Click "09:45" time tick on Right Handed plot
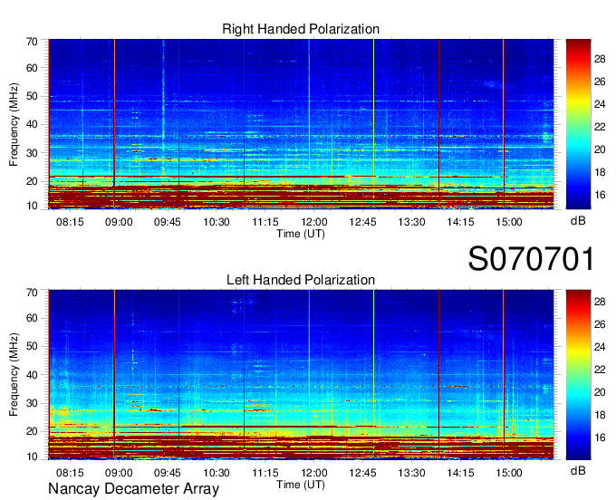 (168, 222)
